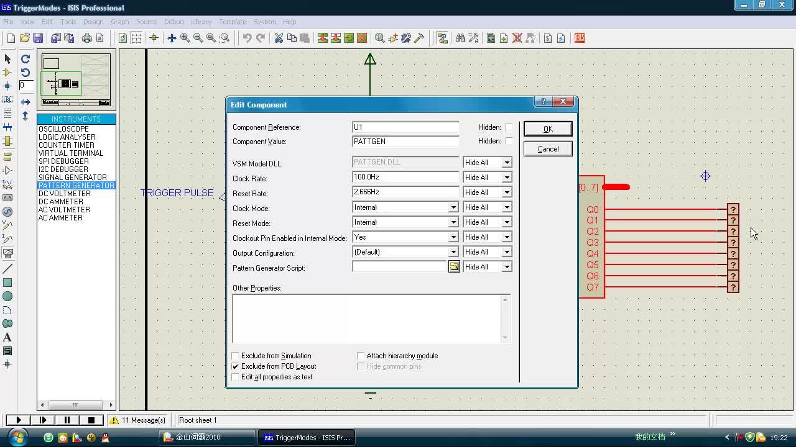Open the Debug menu
The image size is (796, 447).
tap(174, 22)
